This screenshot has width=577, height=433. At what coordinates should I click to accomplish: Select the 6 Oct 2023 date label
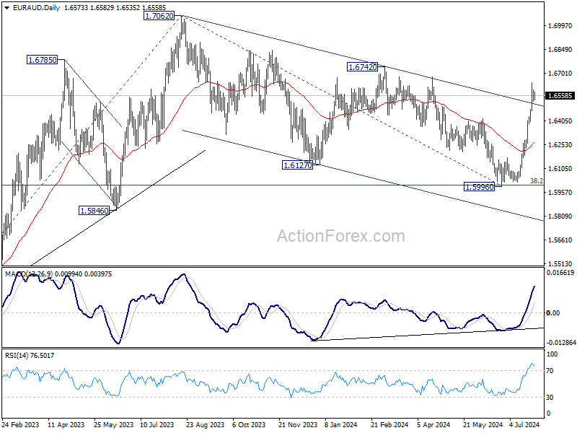(248, 424)
